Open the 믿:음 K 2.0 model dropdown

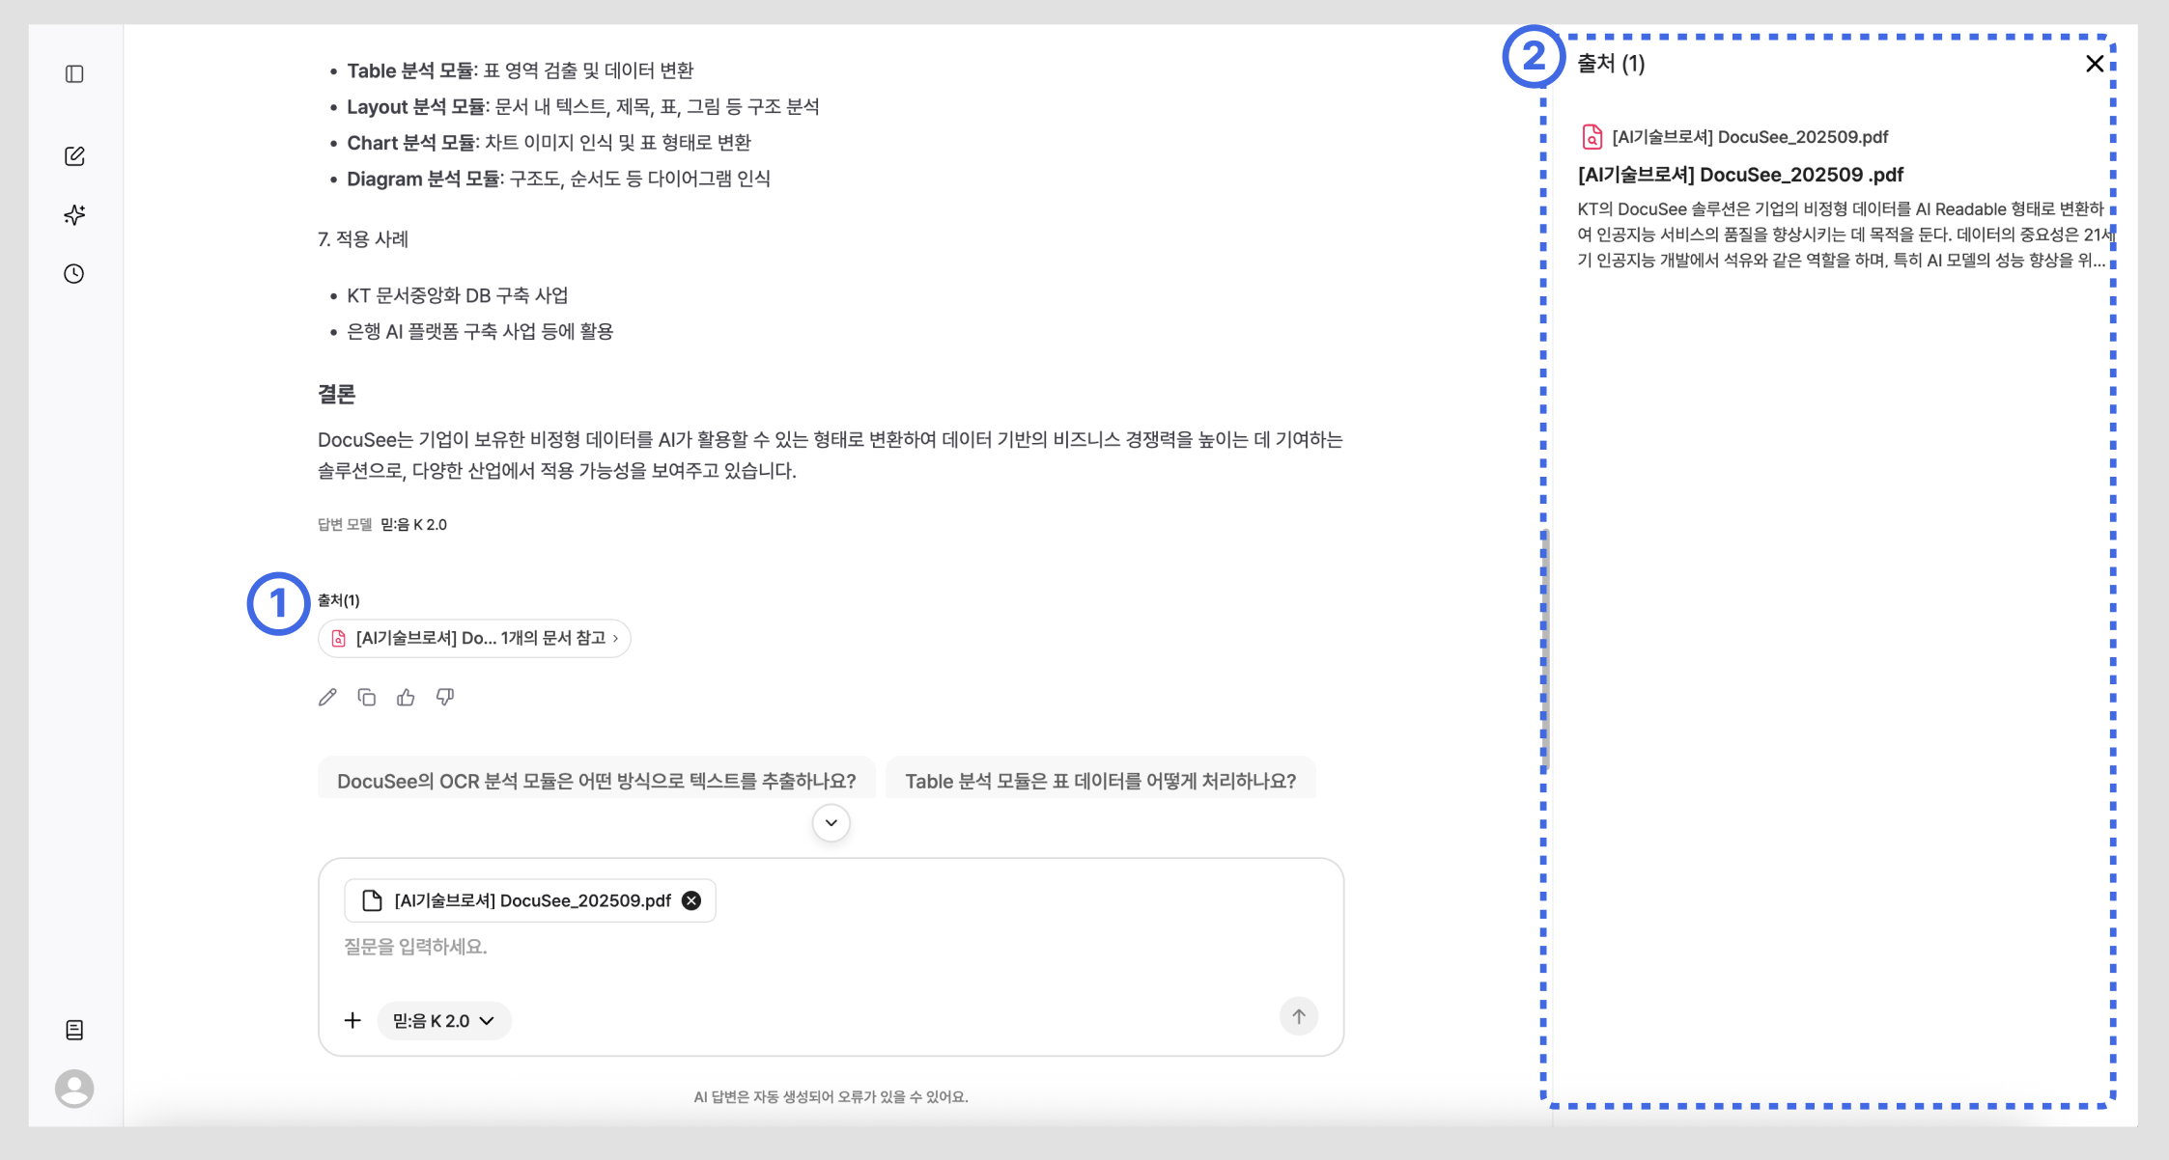[443, 1020]
